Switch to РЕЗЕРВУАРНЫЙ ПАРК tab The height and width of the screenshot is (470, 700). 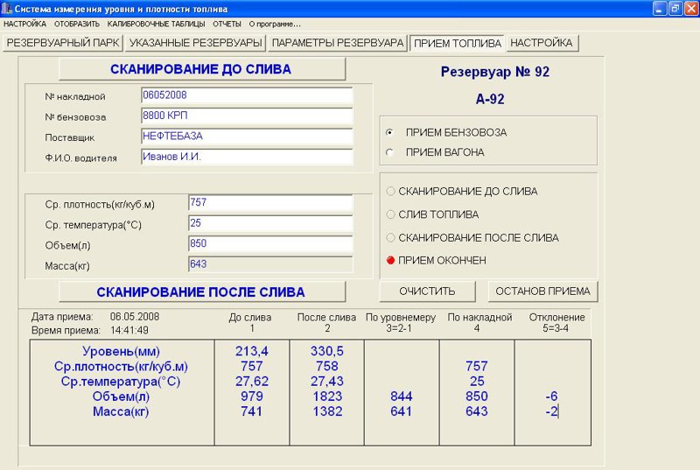pos(63,43)
